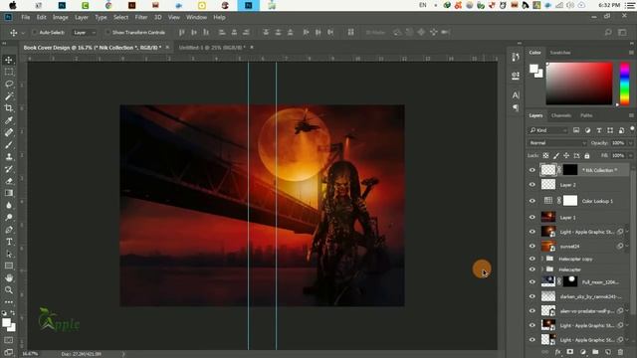The image size is (637, 358).
Task: Click the create new group folder icon
Action: 595,351
